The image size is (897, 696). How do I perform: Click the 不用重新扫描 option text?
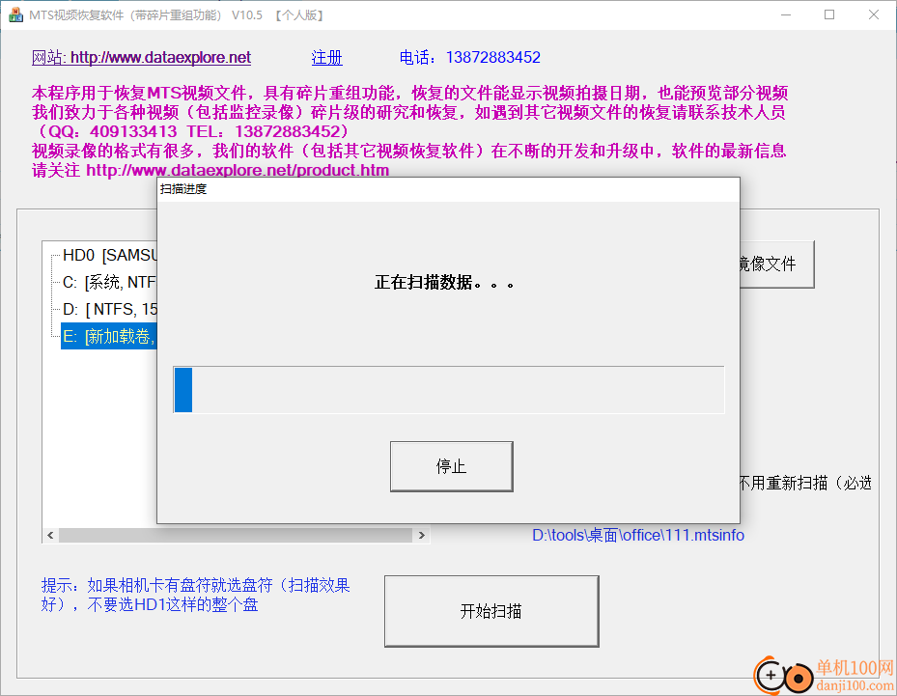pyautogui.click(x=805, y=484)
